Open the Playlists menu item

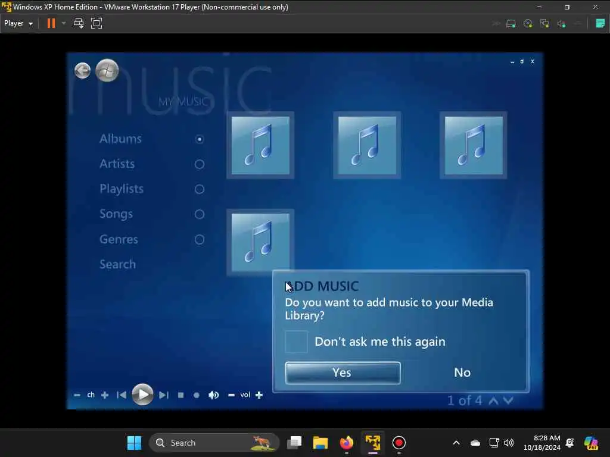[x=122, y=189]
